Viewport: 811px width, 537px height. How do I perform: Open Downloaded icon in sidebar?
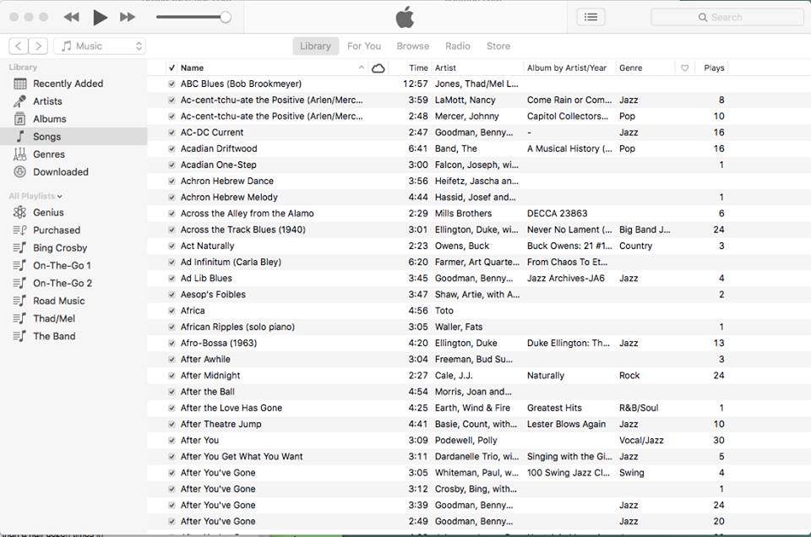point(19,171)
